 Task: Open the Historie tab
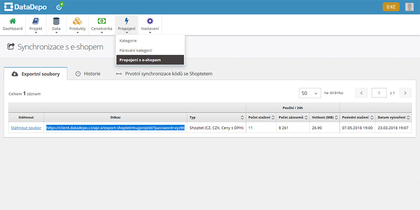pyautogui.click(x=88, y=73)
